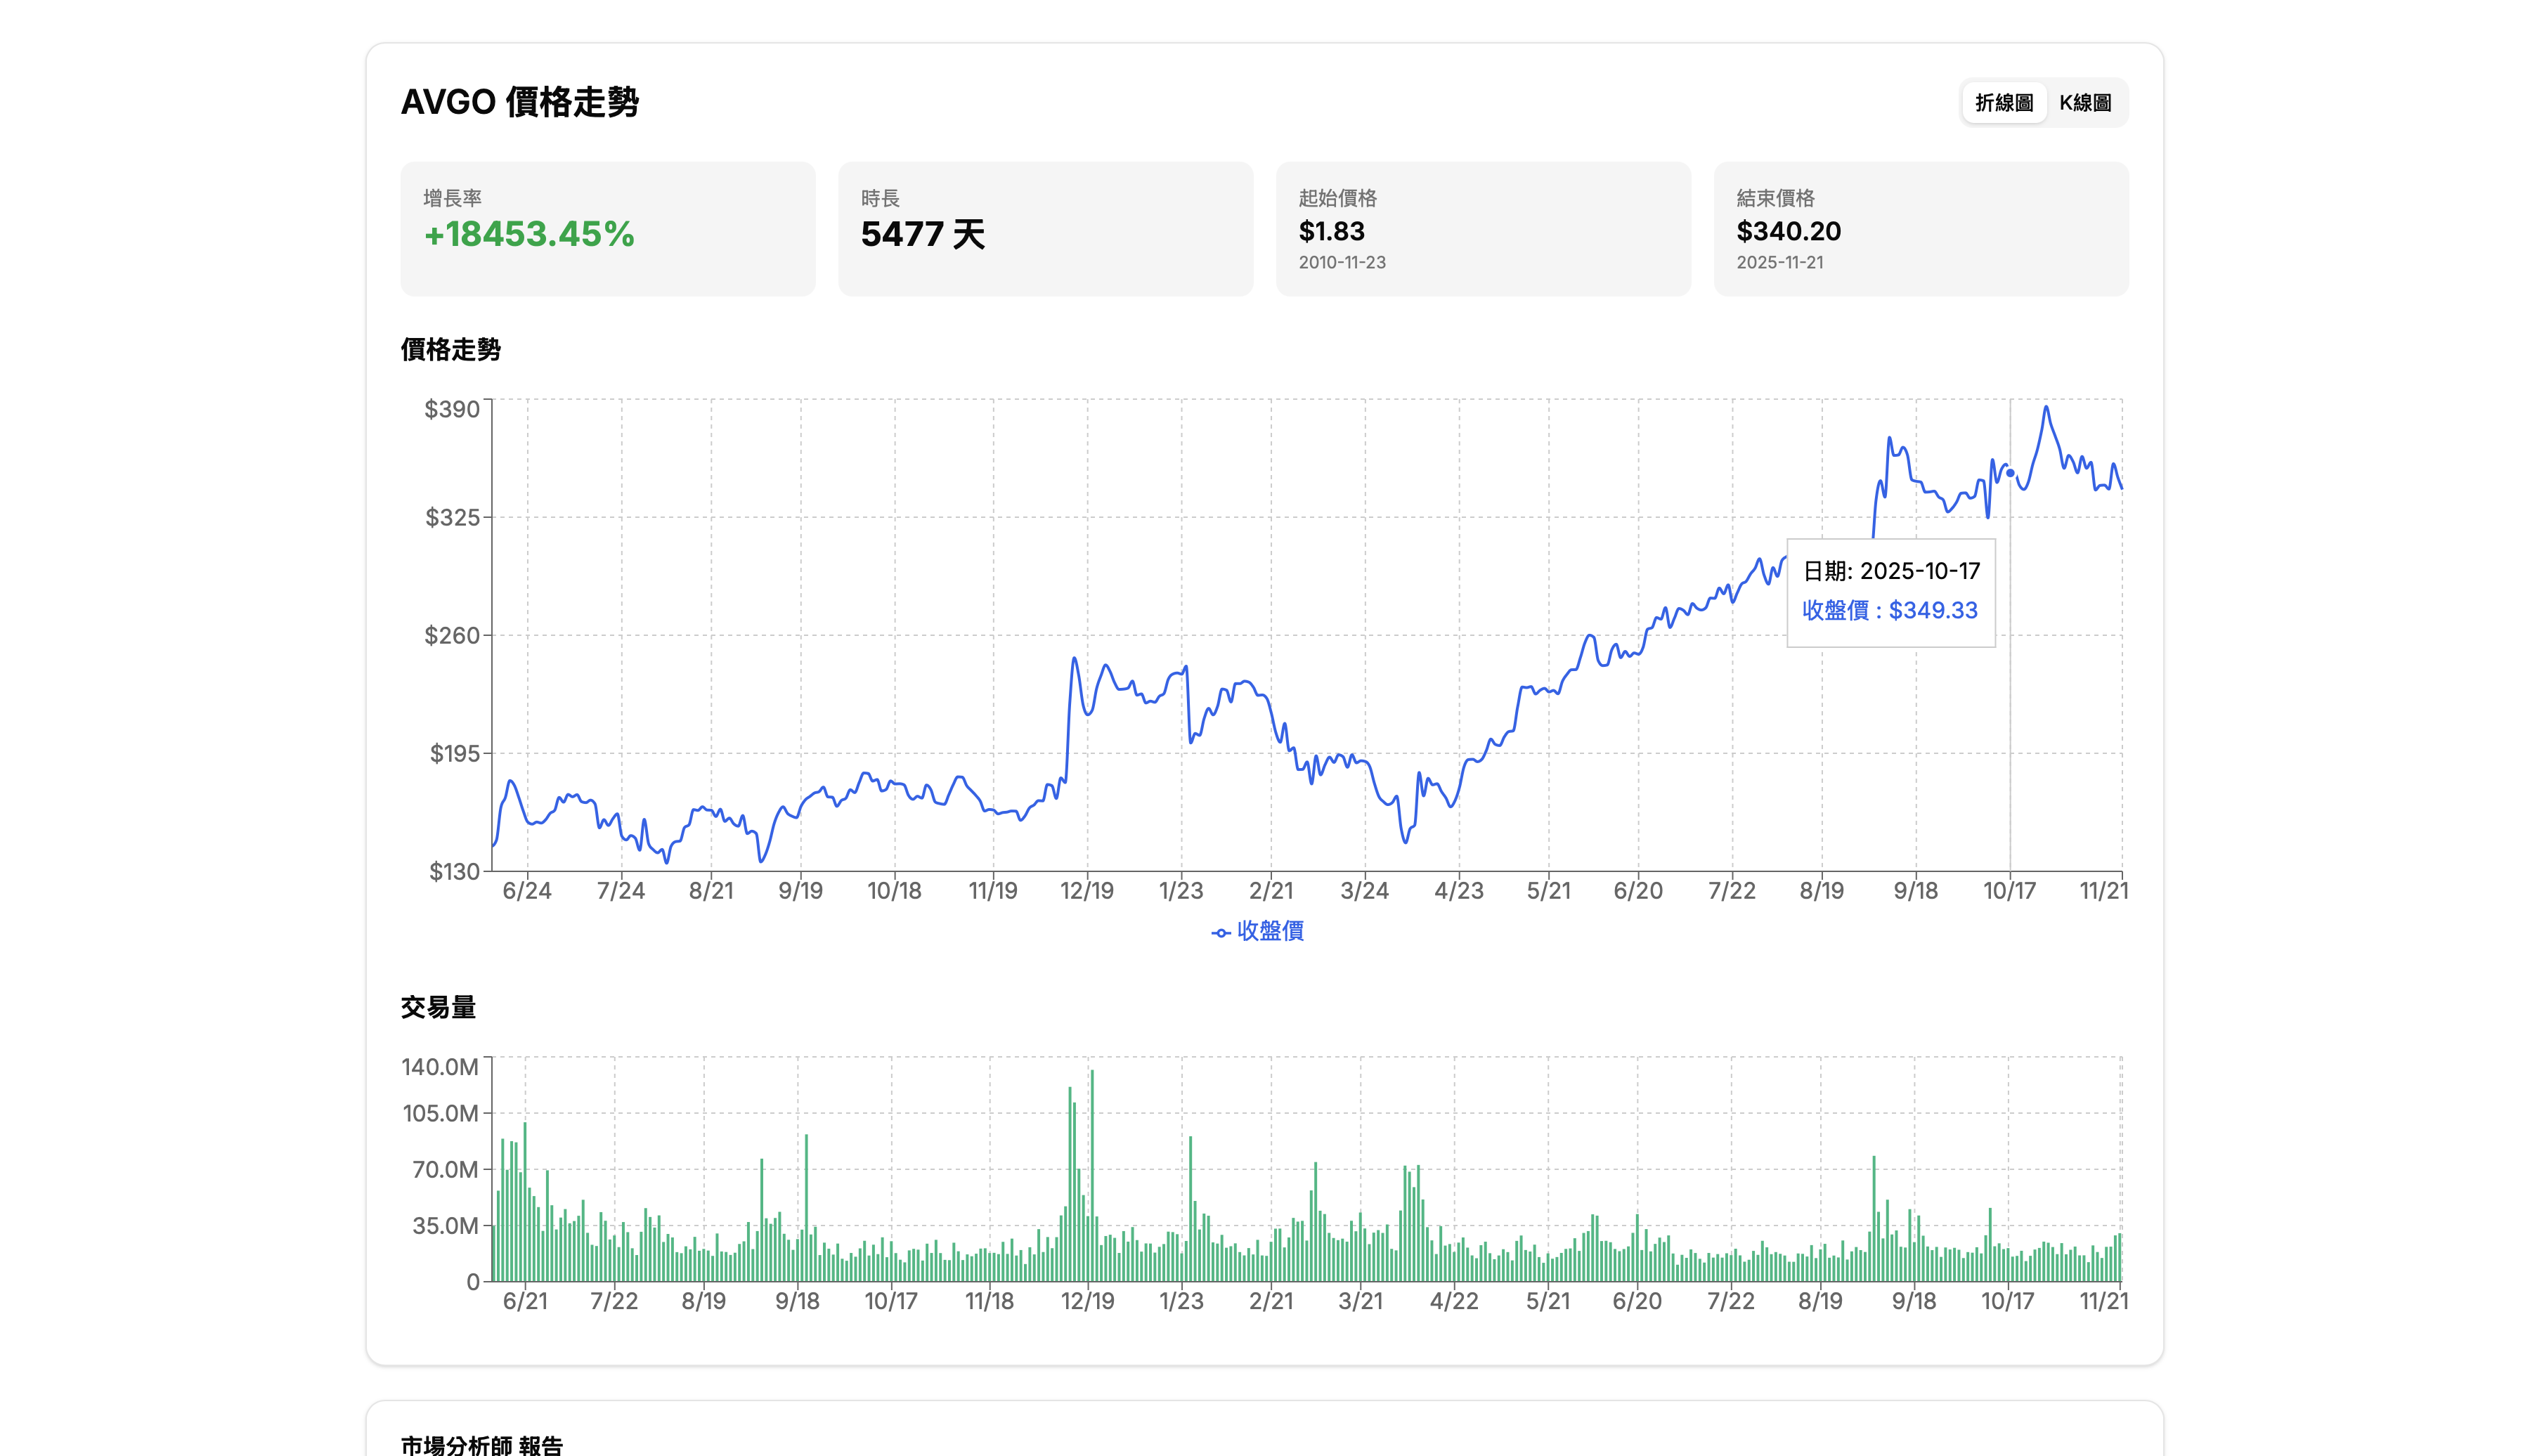Switch to the K線圖 candlestick tab

pyautogui.click(x=2085, y=103)
